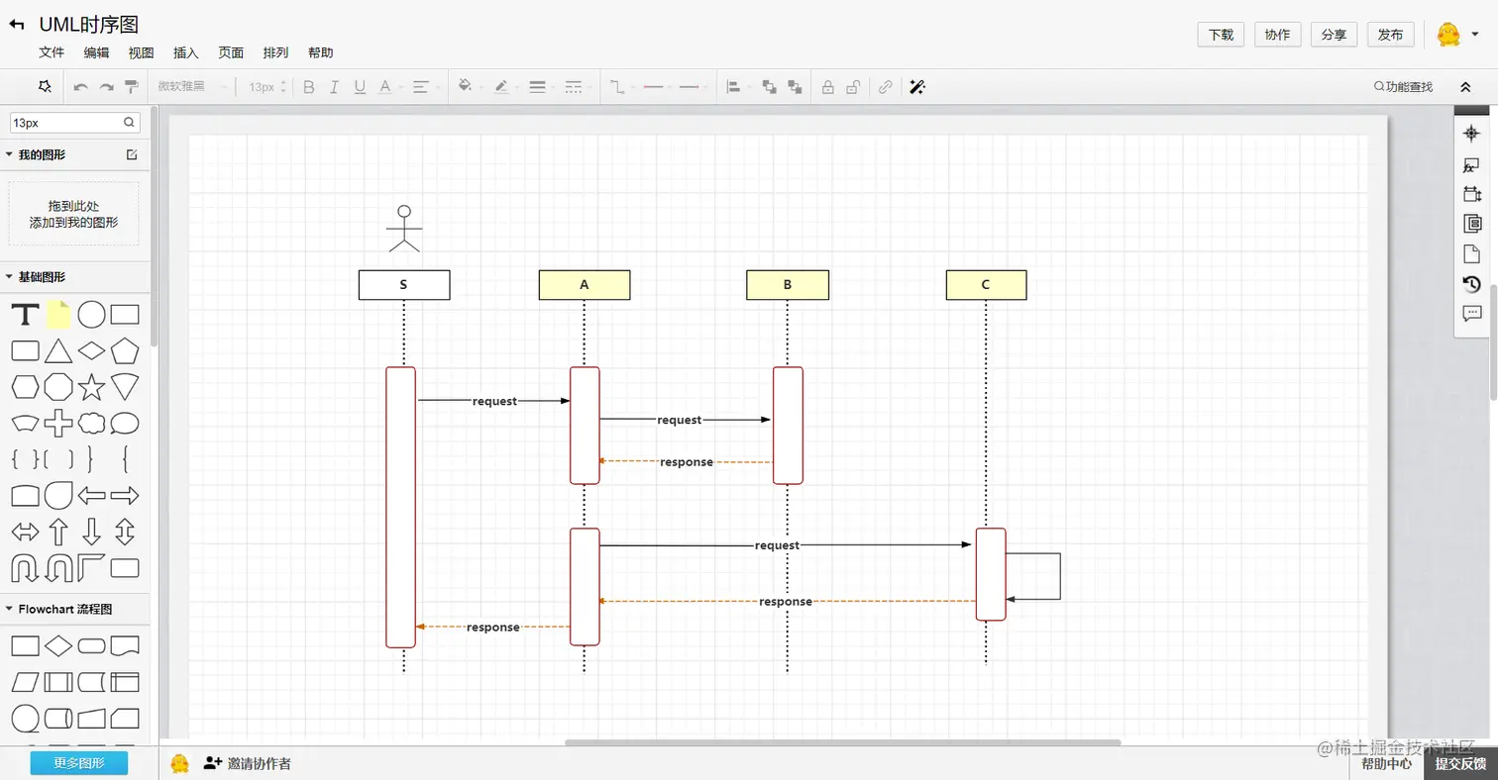1498x780 pixels.
Task: Open the comments speech bubble icon
Action: [1471, 314]
